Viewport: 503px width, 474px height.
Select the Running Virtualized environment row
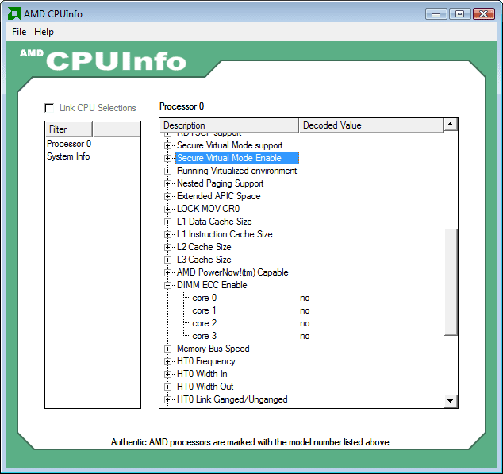pos(236,171)
